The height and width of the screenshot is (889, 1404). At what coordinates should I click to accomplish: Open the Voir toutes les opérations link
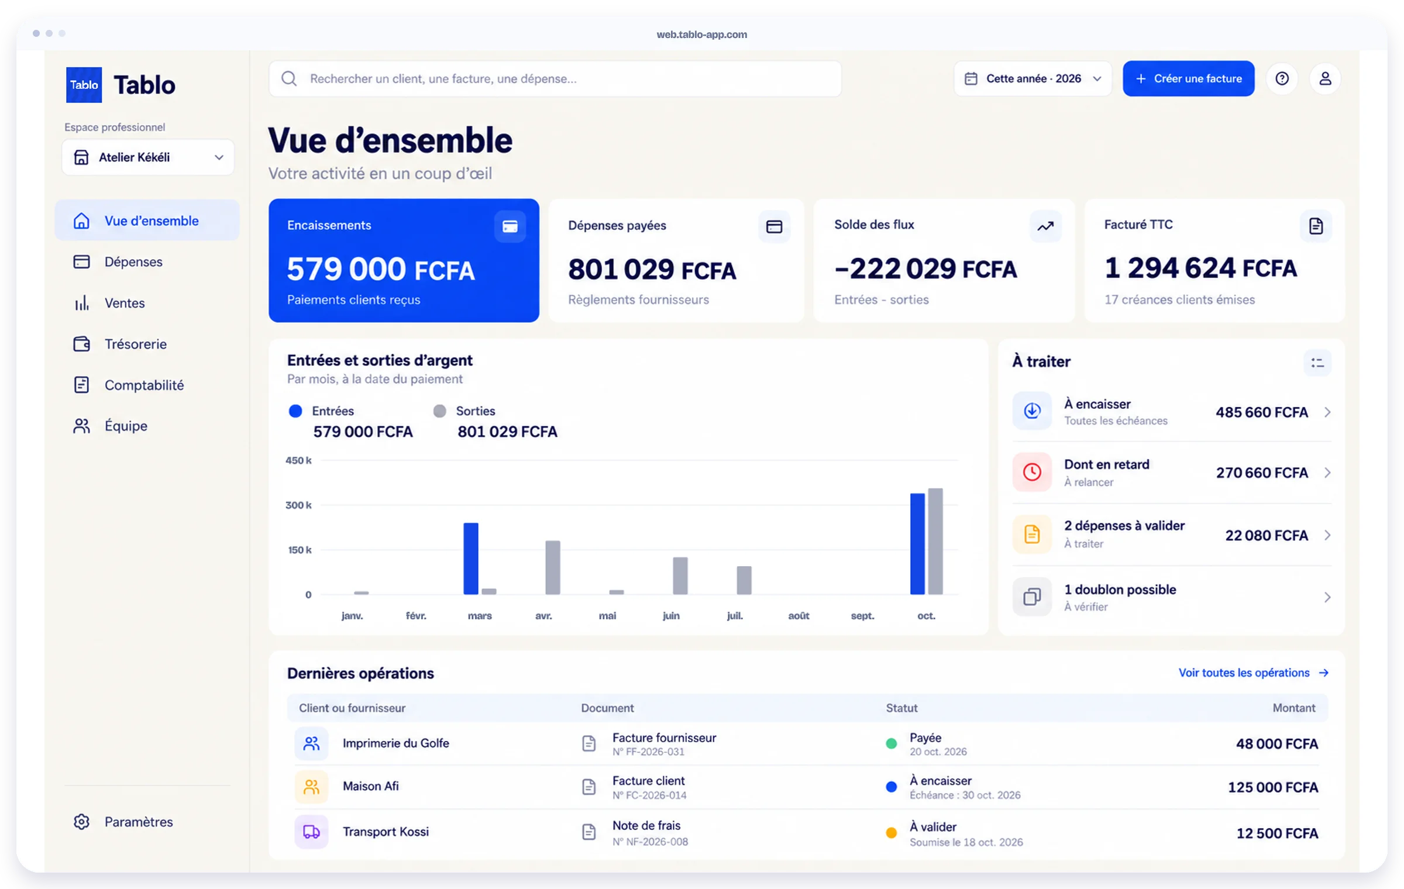[1254, 673]
